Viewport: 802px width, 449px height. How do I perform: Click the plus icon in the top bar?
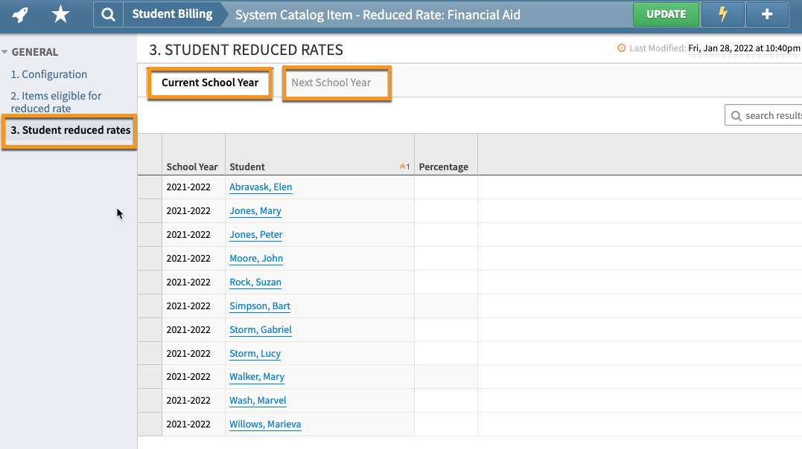tap(767, 15)
